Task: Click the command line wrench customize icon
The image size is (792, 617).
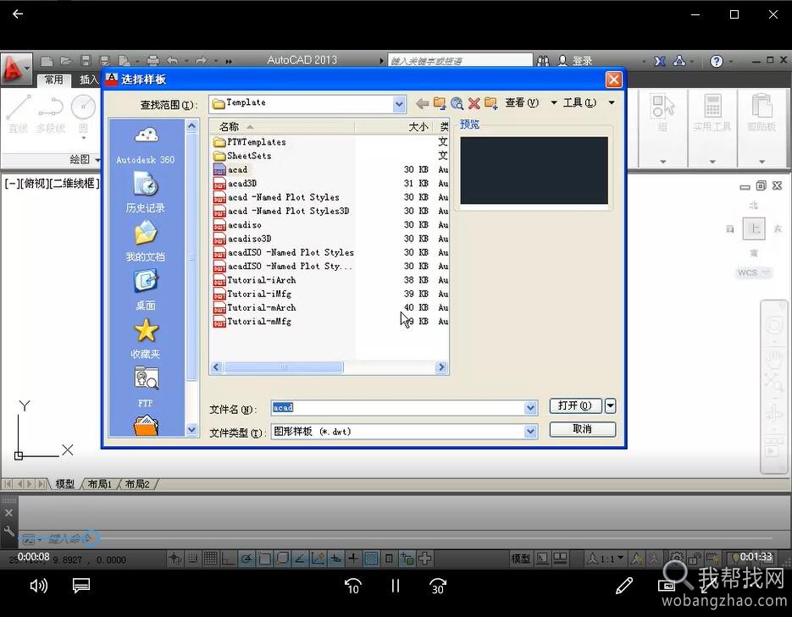Action: coord(8,532)
